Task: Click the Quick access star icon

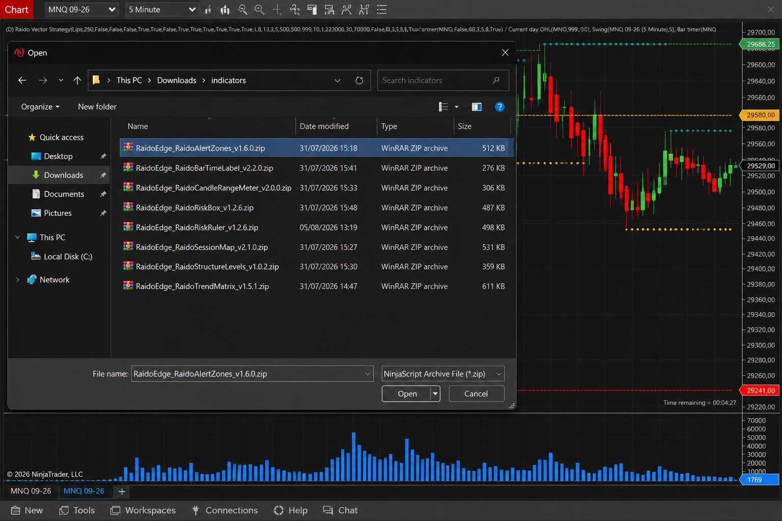Action: (32, 137)
